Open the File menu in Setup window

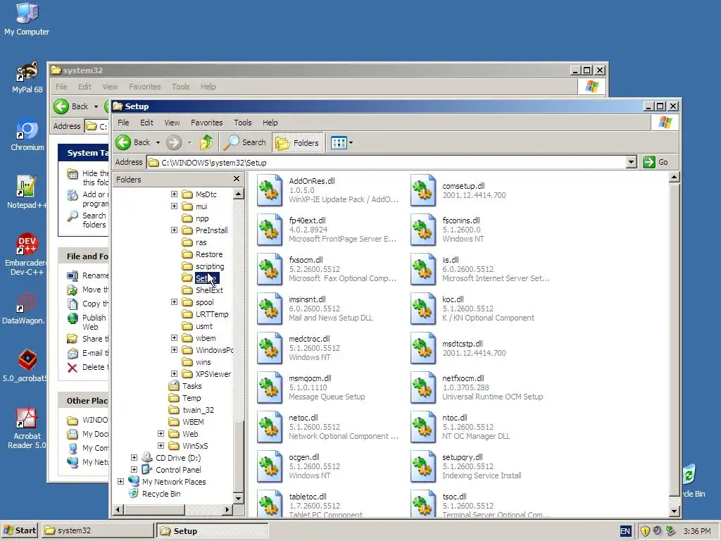coord(123,123)
